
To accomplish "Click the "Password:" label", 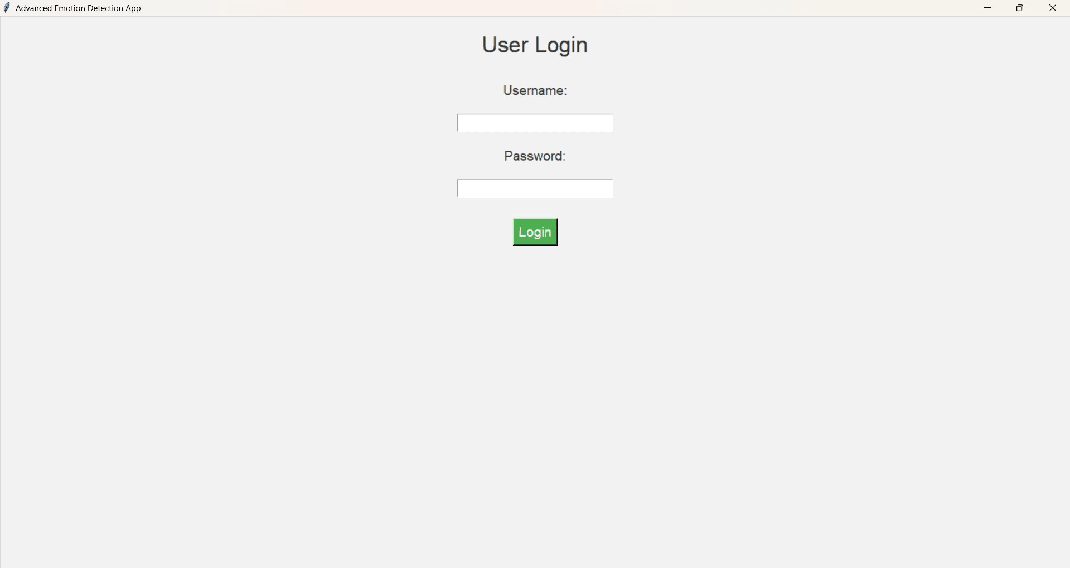I will (535, 156).
